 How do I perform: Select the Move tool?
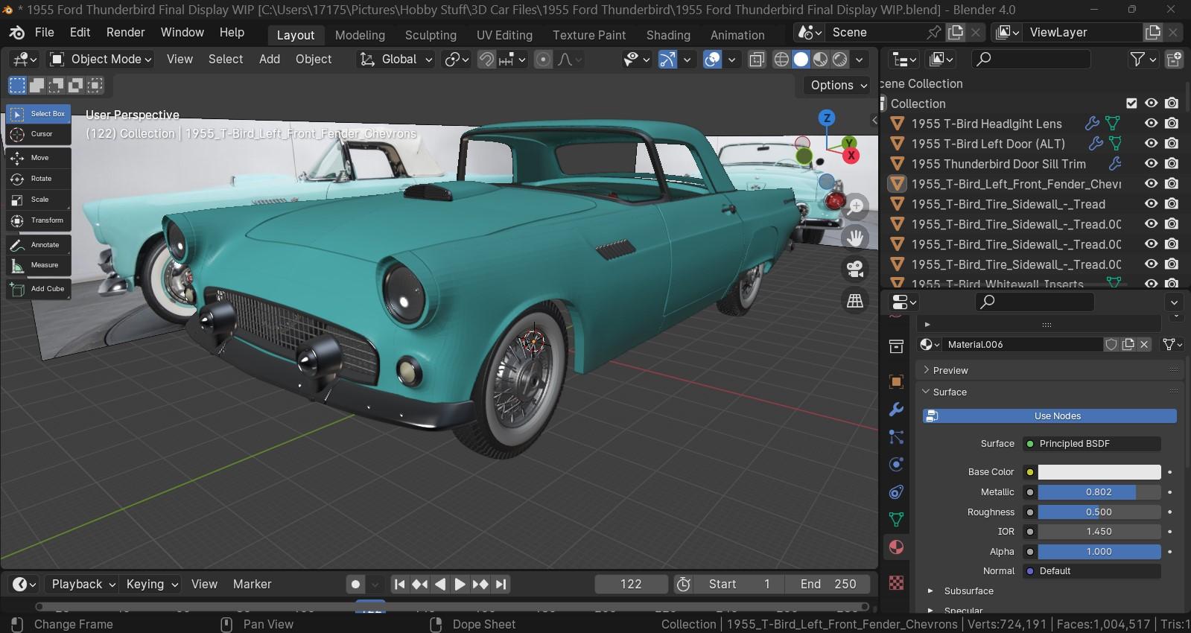[x=39, y=158]
